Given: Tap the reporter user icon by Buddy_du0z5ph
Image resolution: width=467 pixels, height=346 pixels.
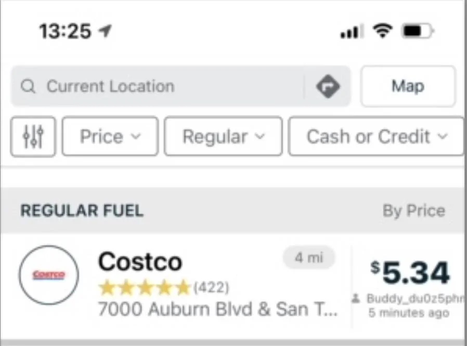Looking at the screenshot, I should point(356,298).
